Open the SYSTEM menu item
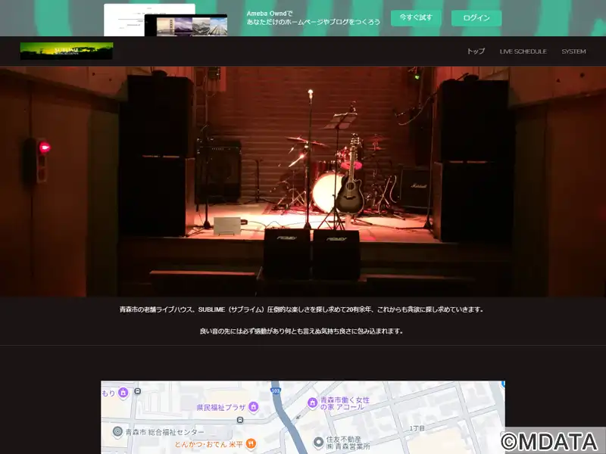The width and height of the screenshot is (606, 454). pos(573,51)
